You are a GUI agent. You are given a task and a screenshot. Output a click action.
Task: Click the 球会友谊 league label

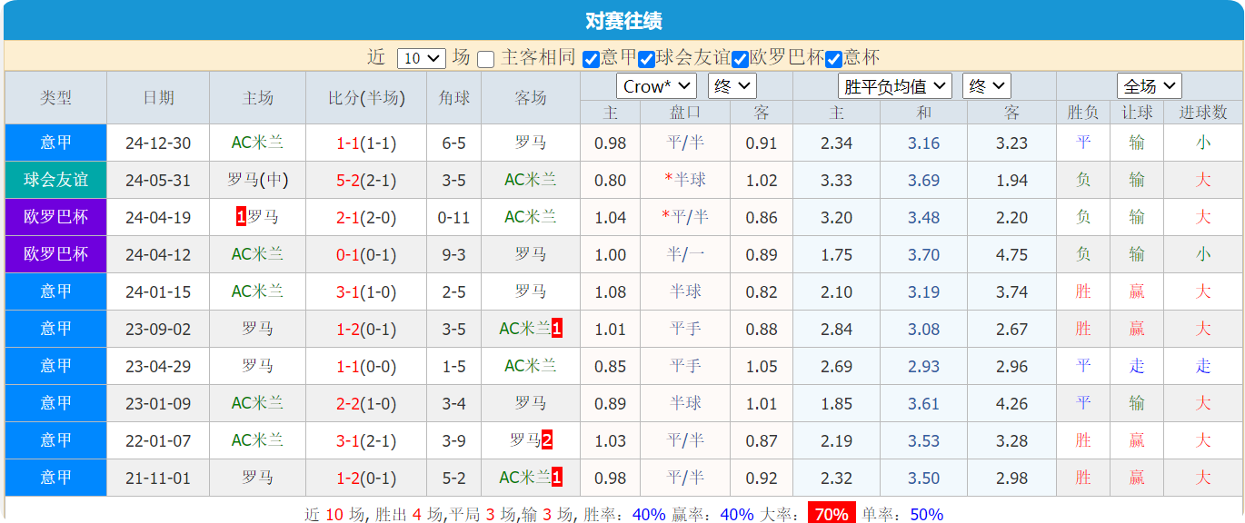55,180
